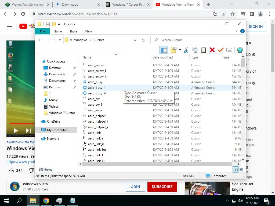This screenshot has height=206, width=275.
Task: Click the Classic Shell settings shell icon
Action: point(240,50)
